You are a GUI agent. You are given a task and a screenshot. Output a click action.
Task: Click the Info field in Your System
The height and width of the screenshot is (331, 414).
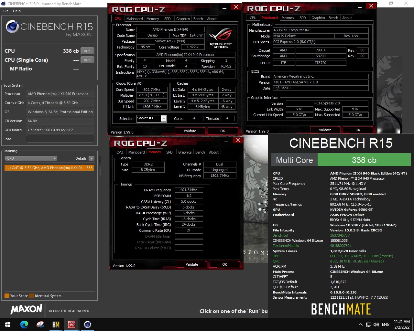[60, 139]
